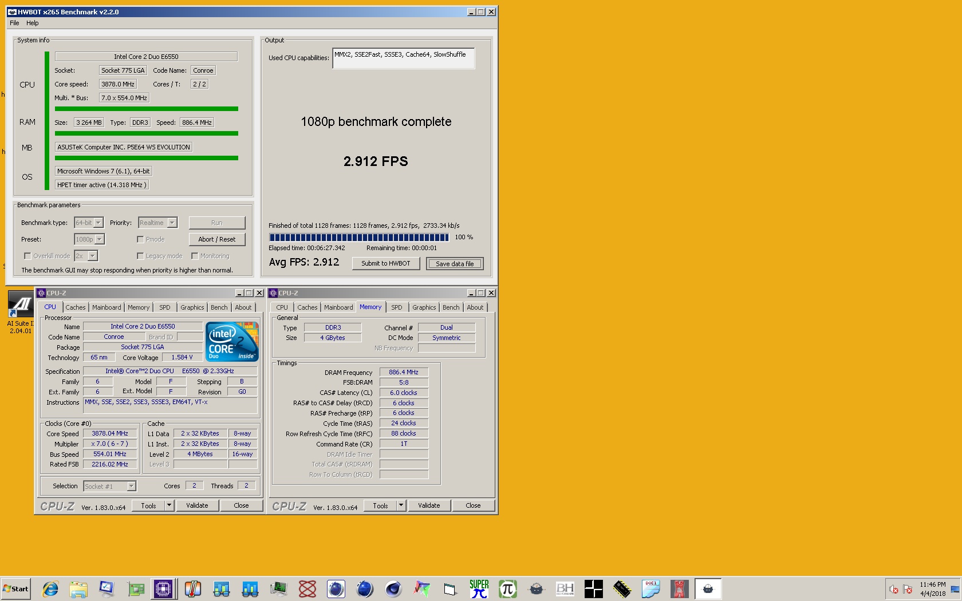Screen dimensions: 962x601
Task: Open the highlighted blue sphere Cinebench icon
Action: click(x=336, y=588)
